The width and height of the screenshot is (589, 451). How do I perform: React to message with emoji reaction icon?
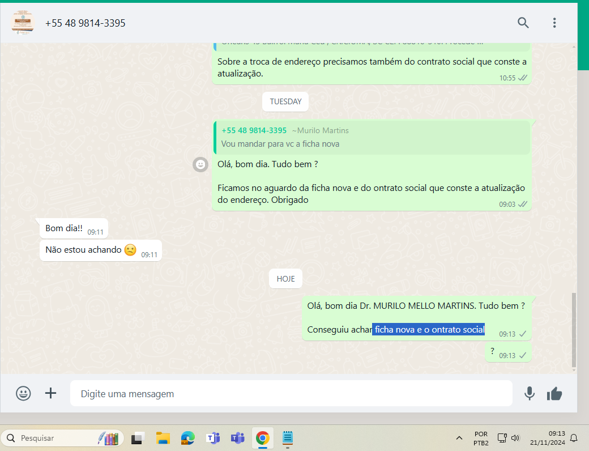(x=200, y=164)
